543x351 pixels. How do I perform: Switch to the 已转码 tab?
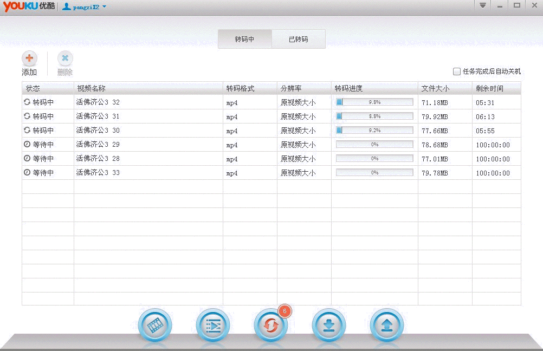[x=299, y=39]
